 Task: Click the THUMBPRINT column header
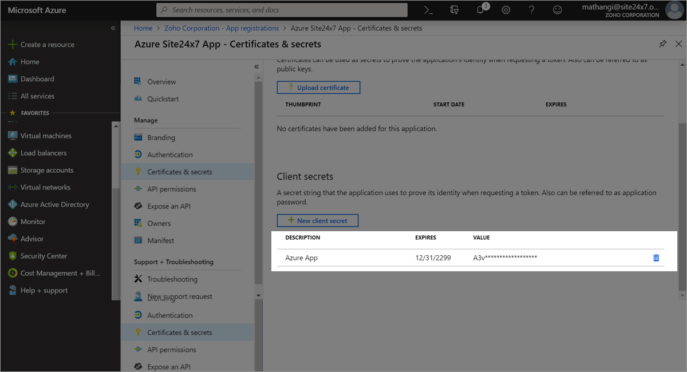(303, 105)
